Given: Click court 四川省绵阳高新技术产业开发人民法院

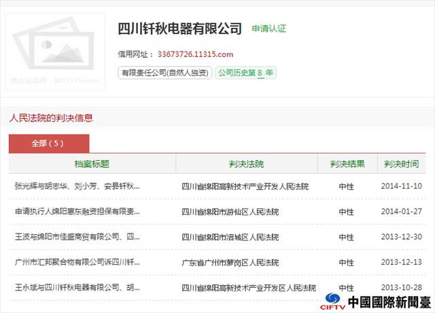Looking at the screenshot, I should (x=245, y=186).
